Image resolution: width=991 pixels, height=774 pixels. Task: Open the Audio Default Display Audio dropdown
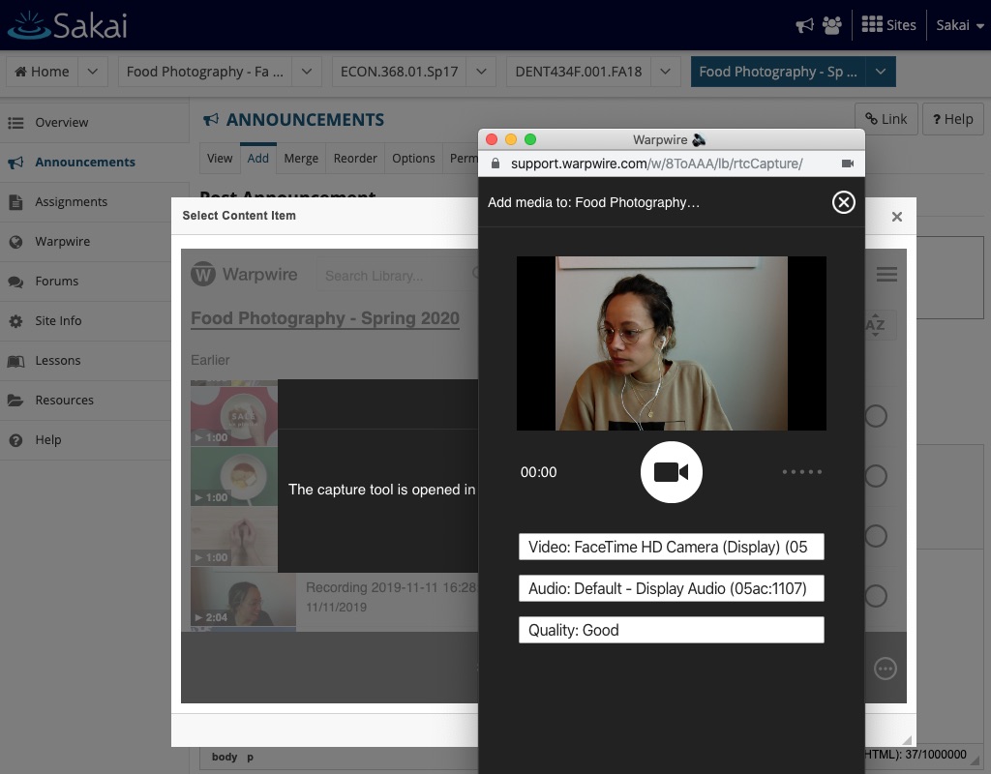(672, 588)
